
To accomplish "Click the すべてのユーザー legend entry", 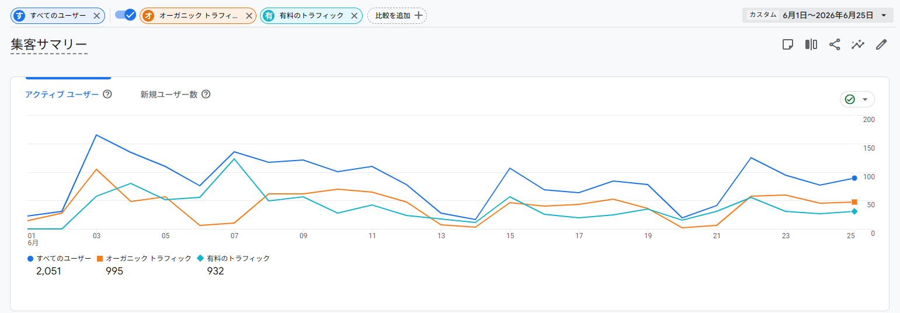I will (59, 258).
